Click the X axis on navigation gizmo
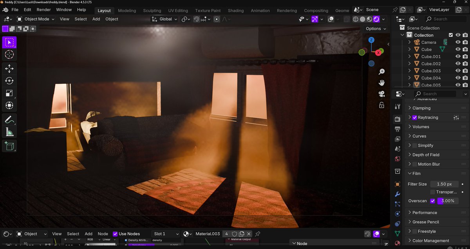470x249 pixels. (379, 52)
